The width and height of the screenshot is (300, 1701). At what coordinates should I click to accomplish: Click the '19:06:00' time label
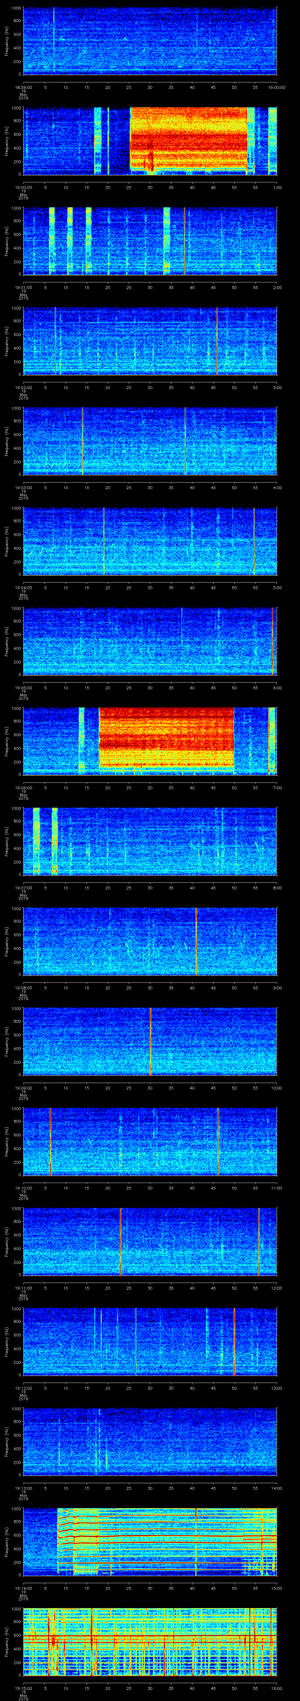point(23,788)
